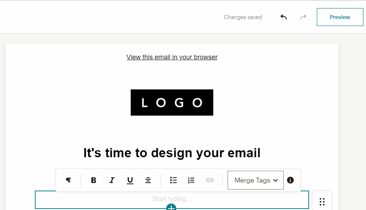The image size is (366, 210).
Task: Select the LOGO image placeholder
Action: pos(172,103)
